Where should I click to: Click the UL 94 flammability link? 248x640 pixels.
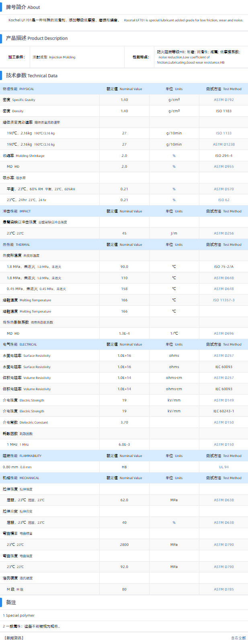223,467
